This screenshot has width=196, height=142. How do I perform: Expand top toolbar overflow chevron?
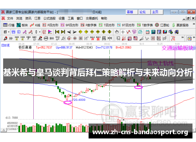[x=194, y=24]
